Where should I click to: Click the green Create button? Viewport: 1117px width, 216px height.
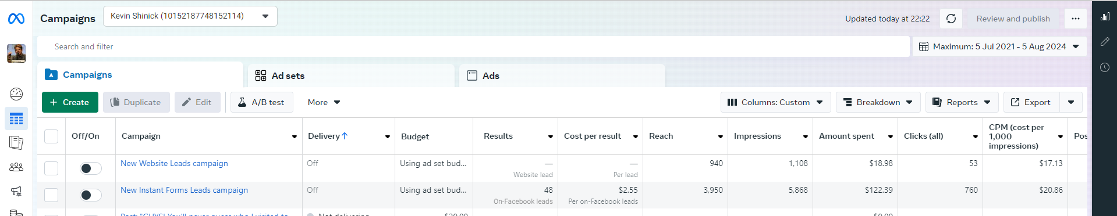(70, 102)
